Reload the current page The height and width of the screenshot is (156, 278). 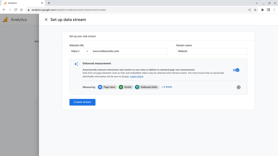pyautogui.click(x=16, y=10)
